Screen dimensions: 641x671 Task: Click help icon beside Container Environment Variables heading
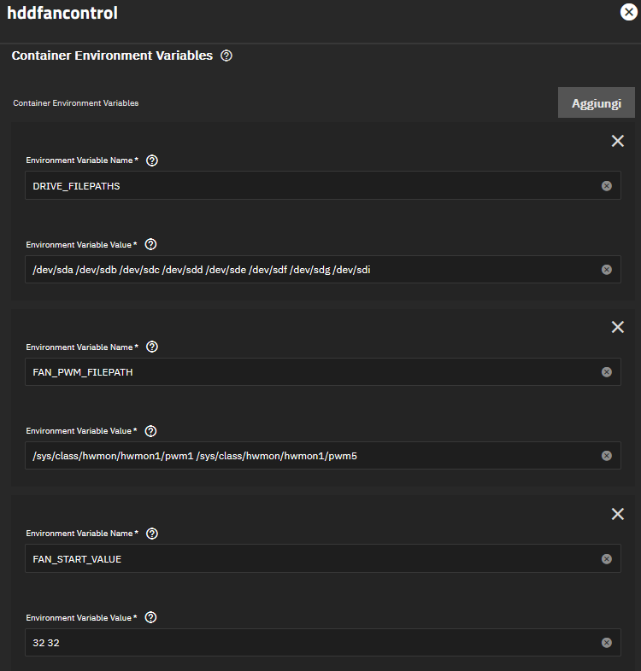pos(226,56)
